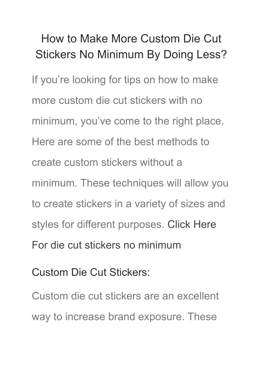This screenshot has height=371, width=263.
Task: Click the line "more custom die cut stickers with no"
Action: 117,100
